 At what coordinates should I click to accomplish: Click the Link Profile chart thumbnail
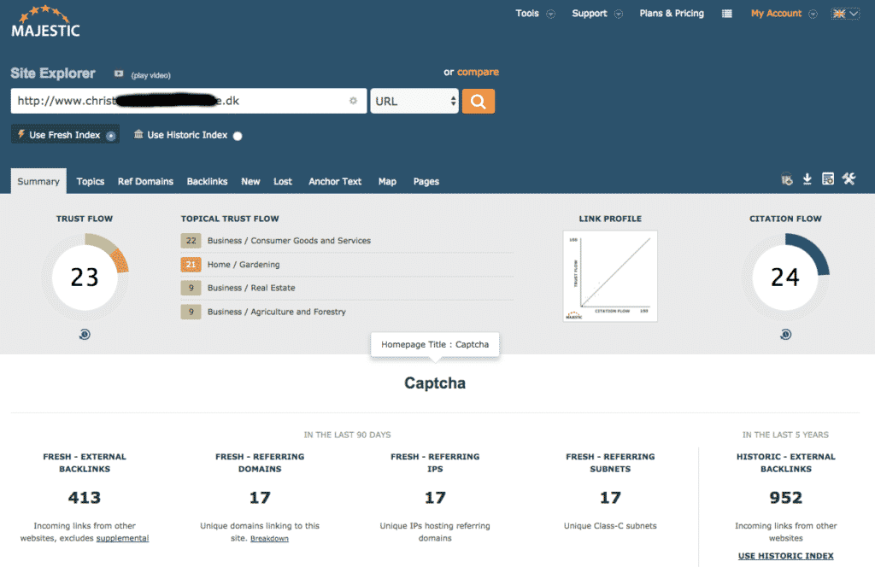tap(610, 276)
